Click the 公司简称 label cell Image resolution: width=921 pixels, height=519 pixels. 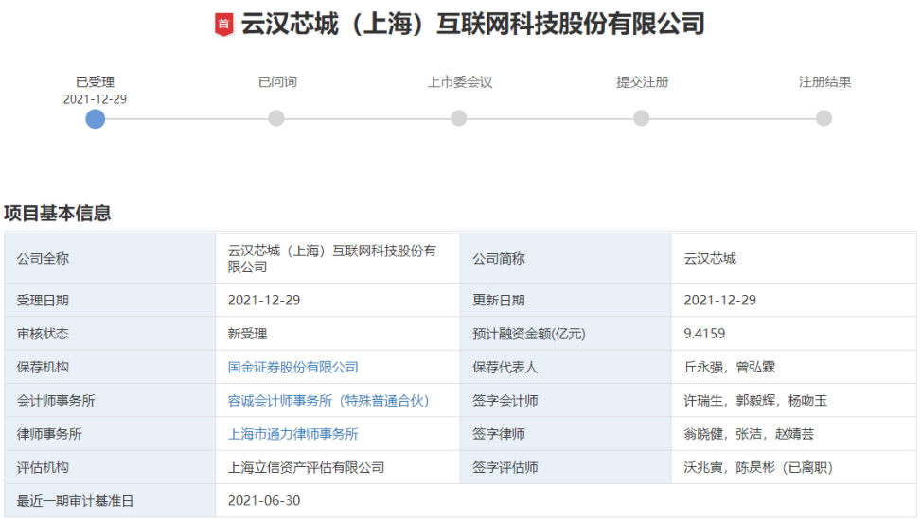tap(566, 259)
